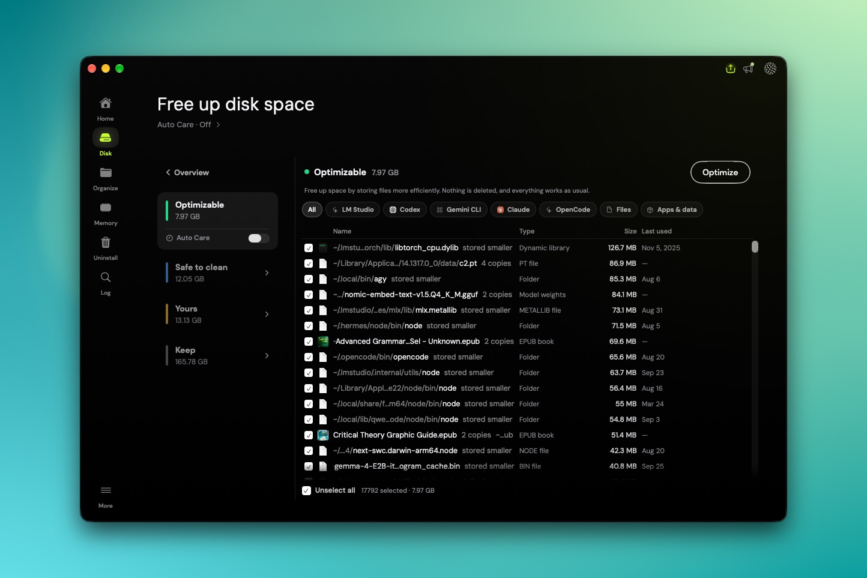The height and width of the screenshot is (578, 867).
Task: Click the file list scrollbar thumb
Action: coord(755,247)
